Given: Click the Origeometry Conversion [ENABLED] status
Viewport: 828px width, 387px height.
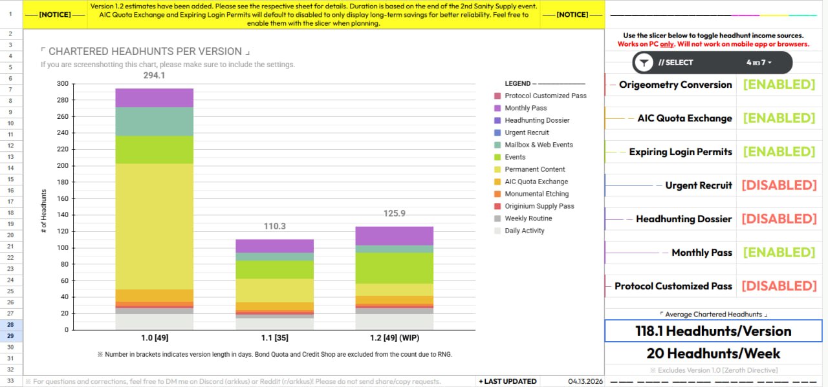Looking at the screenshot, I should (x=779, y=85).
